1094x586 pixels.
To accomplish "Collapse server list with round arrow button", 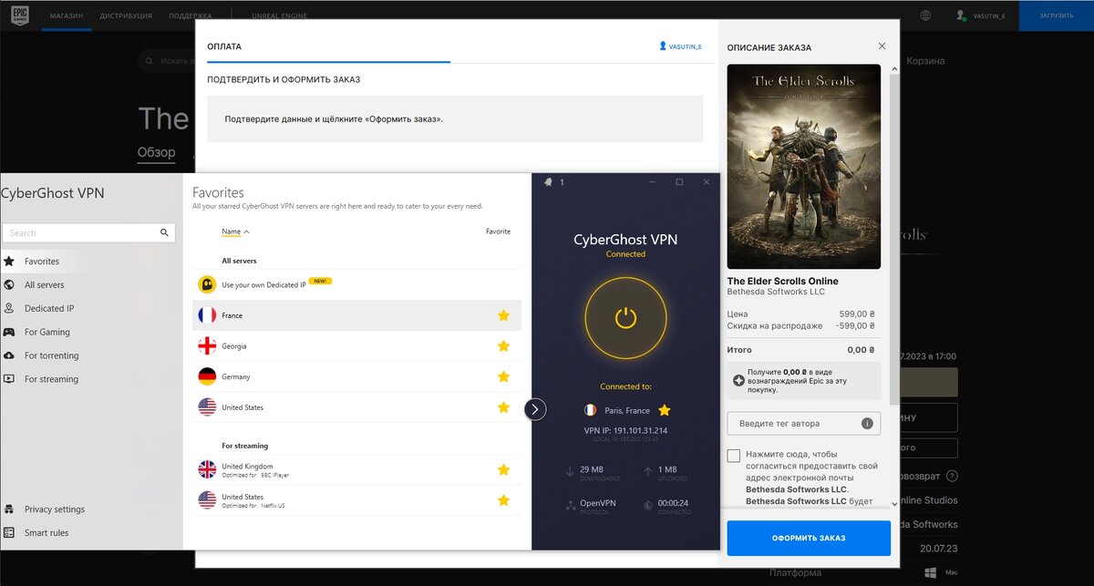I will coord(535,409).
